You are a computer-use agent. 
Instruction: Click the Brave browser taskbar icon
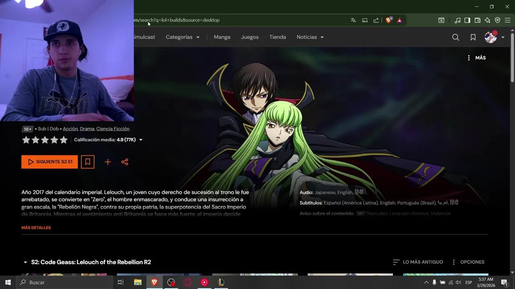point(154,282)
